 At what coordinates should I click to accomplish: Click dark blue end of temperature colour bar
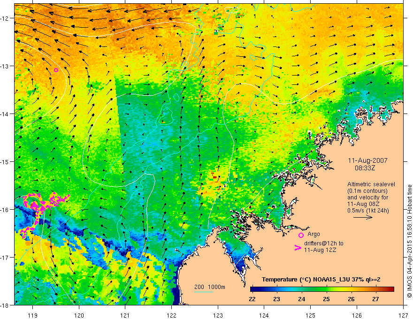point(253,289)
